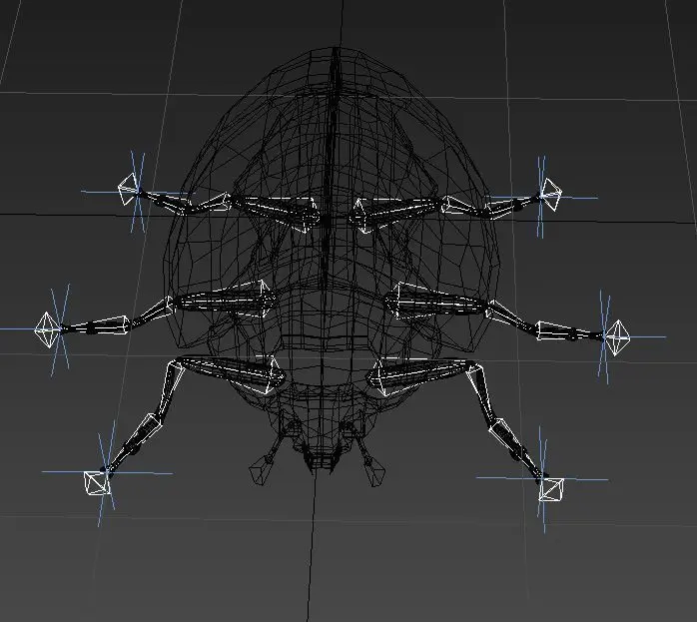Viewport: 697px width, 622px height.
Task: Select the middle-right leg's outer bone segment
Action: click(x=569, y=331)
